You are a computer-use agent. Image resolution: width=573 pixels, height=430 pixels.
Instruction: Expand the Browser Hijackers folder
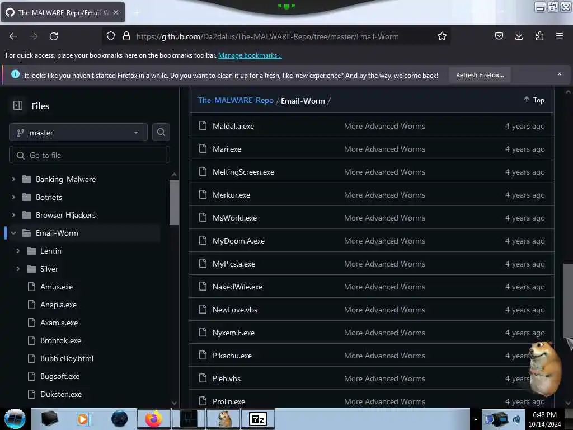point(13,215)
